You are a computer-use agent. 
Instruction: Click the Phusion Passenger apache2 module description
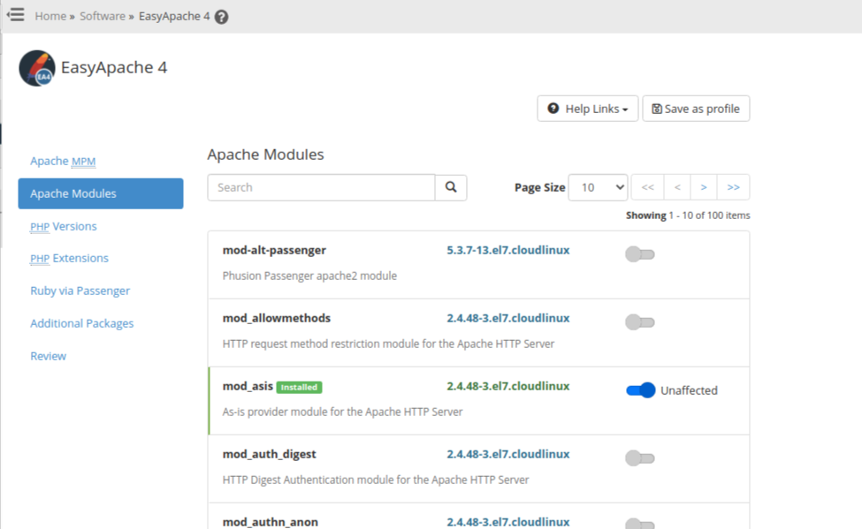coord(309,276)
